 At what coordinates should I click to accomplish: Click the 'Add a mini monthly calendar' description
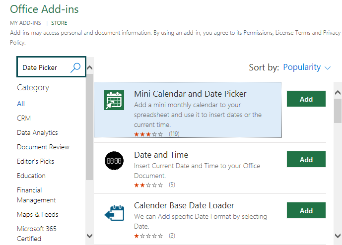(198, 115)
